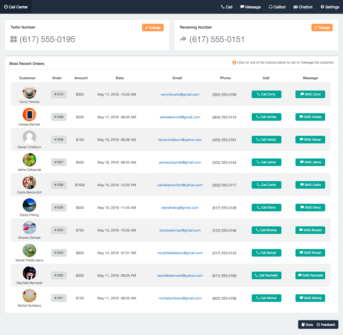The width and height of the screenshot is (343, 335).
Task: Send an SMS to Ashlee Barnett
Action: [310, 117]
